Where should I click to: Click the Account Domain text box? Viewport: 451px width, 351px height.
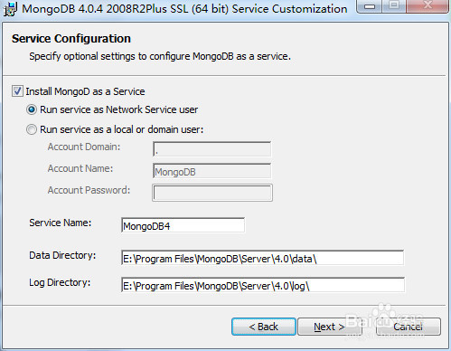pyautogui.click(x=212, y=149)
